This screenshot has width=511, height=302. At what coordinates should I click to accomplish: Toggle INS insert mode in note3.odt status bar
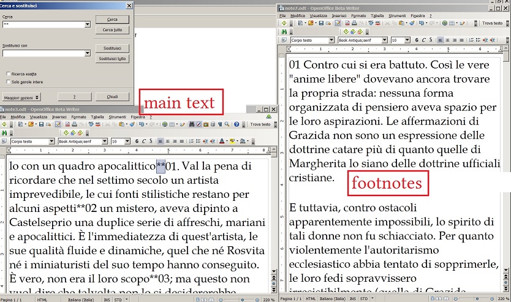(x=107, y=300)
